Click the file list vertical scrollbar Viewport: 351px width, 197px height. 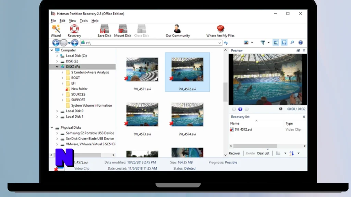pos(226,92)
